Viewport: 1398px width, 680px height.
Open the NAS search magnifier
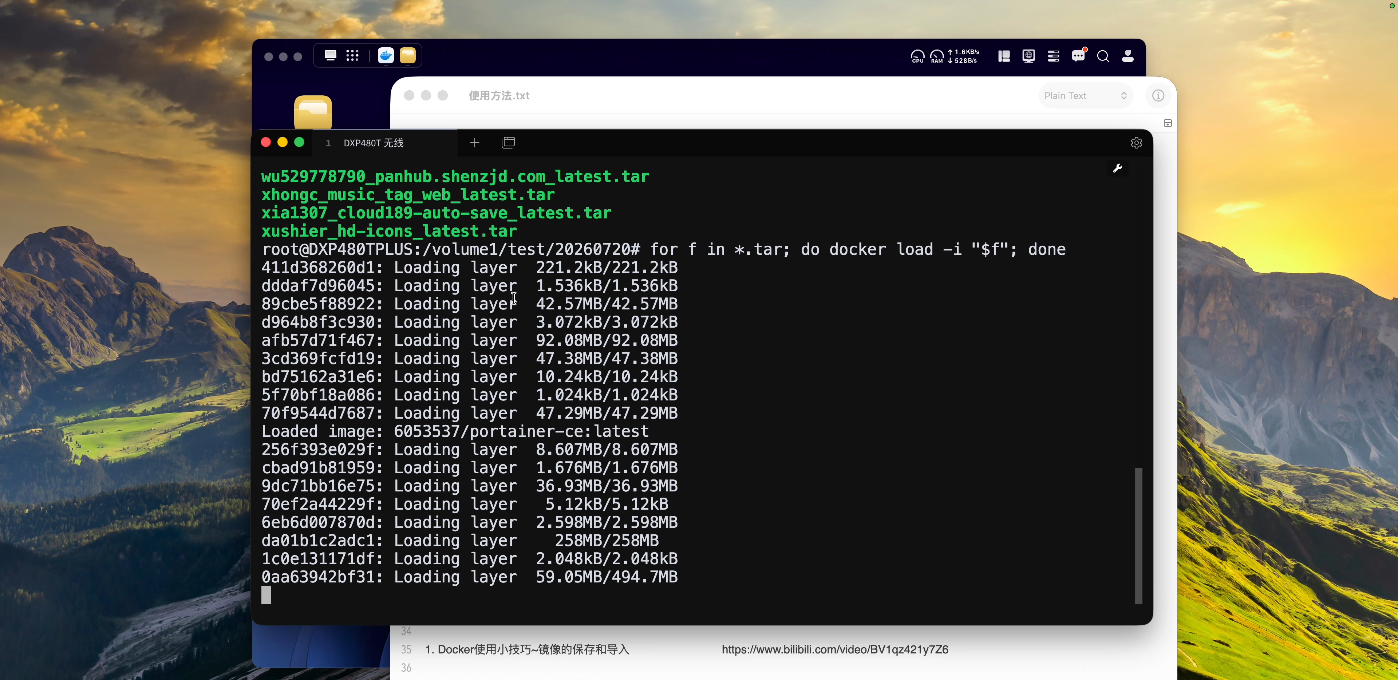[1103, 56]
